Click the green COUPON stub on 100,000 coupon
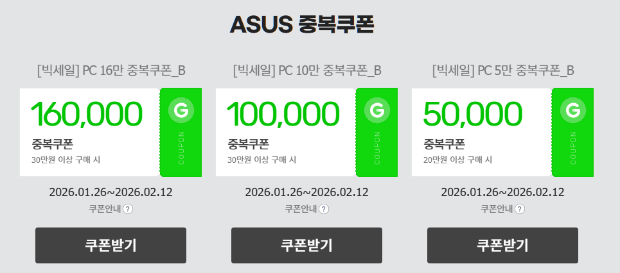The width and height of the screenshot is (620, 273). (376, 148)
